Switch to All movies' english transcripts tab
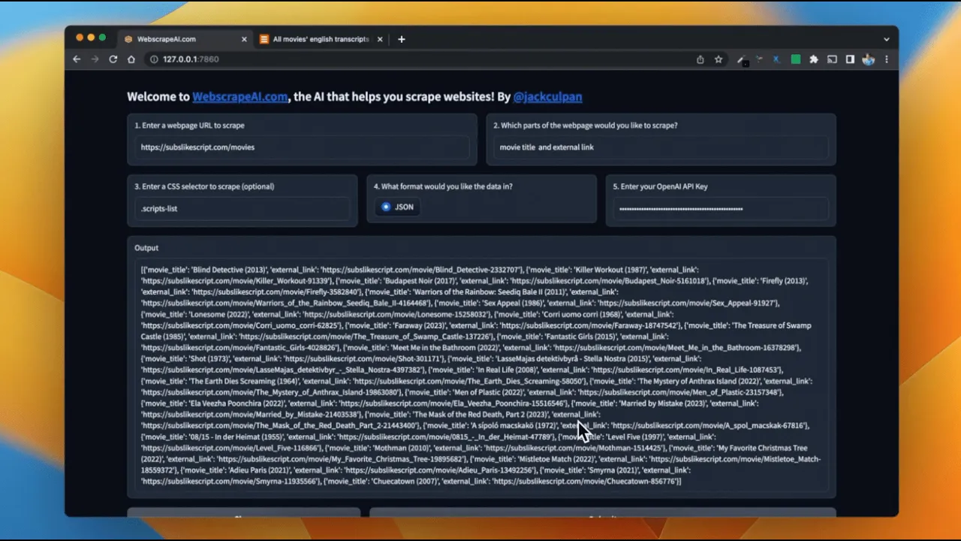 [x=321, y=39]
